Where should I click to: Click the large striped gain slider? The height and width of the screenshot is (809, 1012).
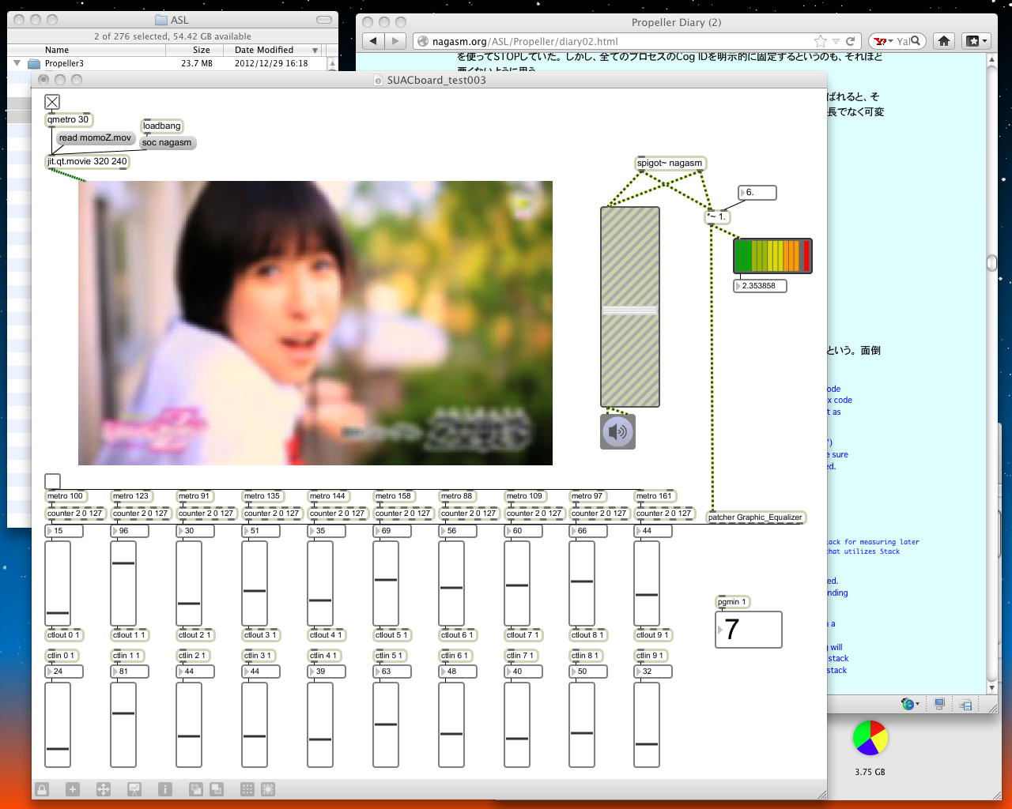[630, 307]
